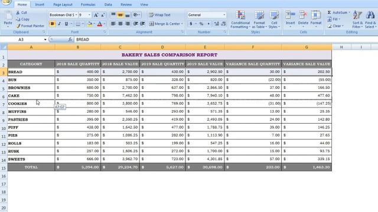Switch to the Data tab
The image size is (378, 212).
coord(108,5)
